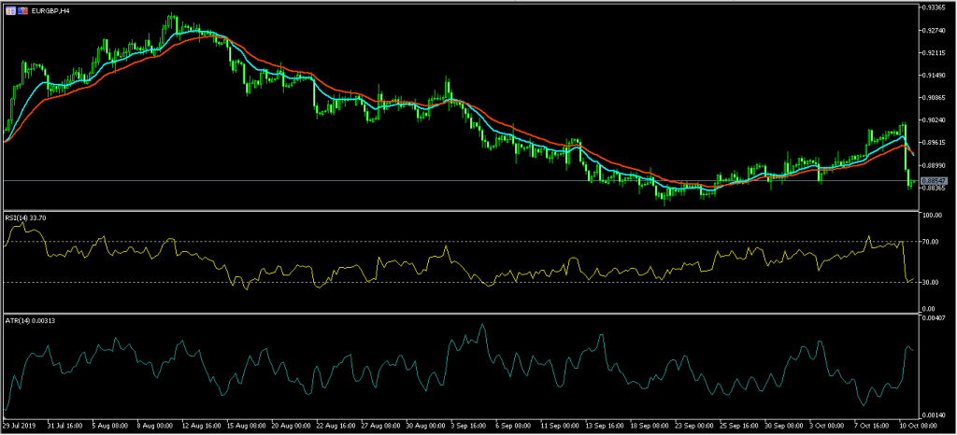Click the RSI 30.00 level label
957x435 pixels.
tap(933, 282)
